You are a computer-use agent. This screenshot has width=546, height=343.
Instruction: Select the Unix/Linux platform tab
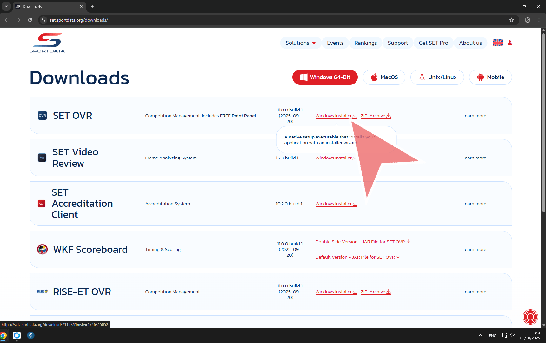click(x=437, y=77)
